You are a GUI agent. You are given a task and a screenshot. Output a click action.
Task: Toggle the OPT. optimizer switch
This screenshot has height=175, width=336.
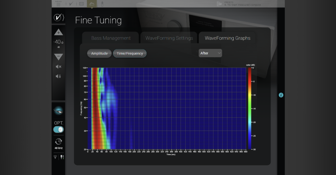pyautogui.click(x=58, y=130)
